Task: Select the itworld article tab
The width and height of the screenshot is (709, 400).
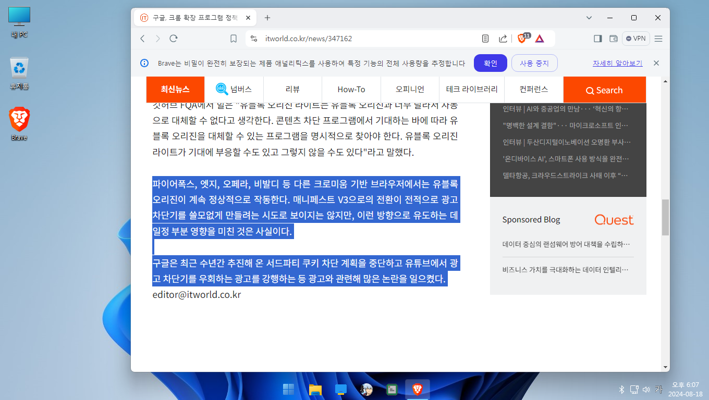Action: pos(195,18)
